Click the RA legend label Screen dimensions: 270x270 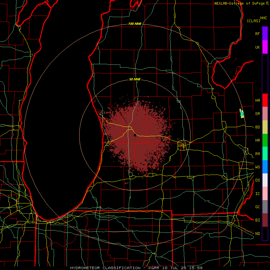click(257, 154)
